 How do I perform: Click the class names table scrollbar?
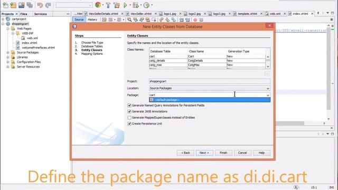tap(268, 62)
